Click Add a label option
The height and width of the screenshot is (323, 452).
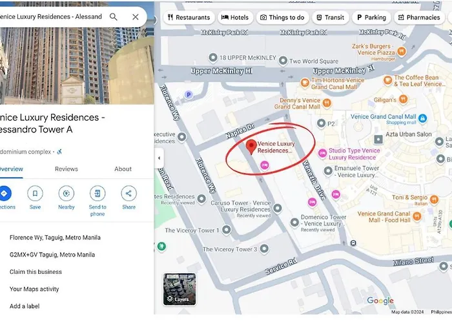(x=25, y=306)
